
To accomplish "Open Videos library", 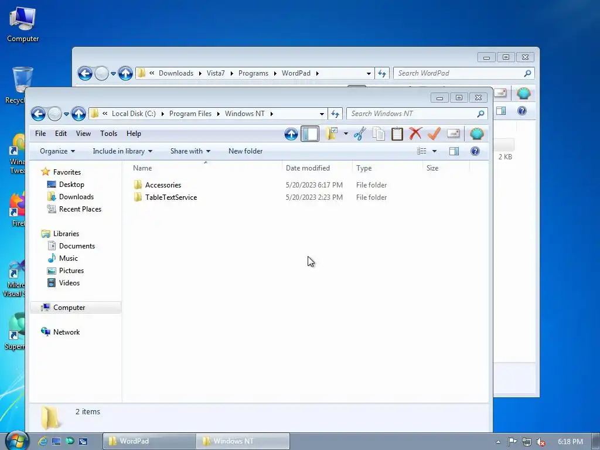I will coord(69,283).
